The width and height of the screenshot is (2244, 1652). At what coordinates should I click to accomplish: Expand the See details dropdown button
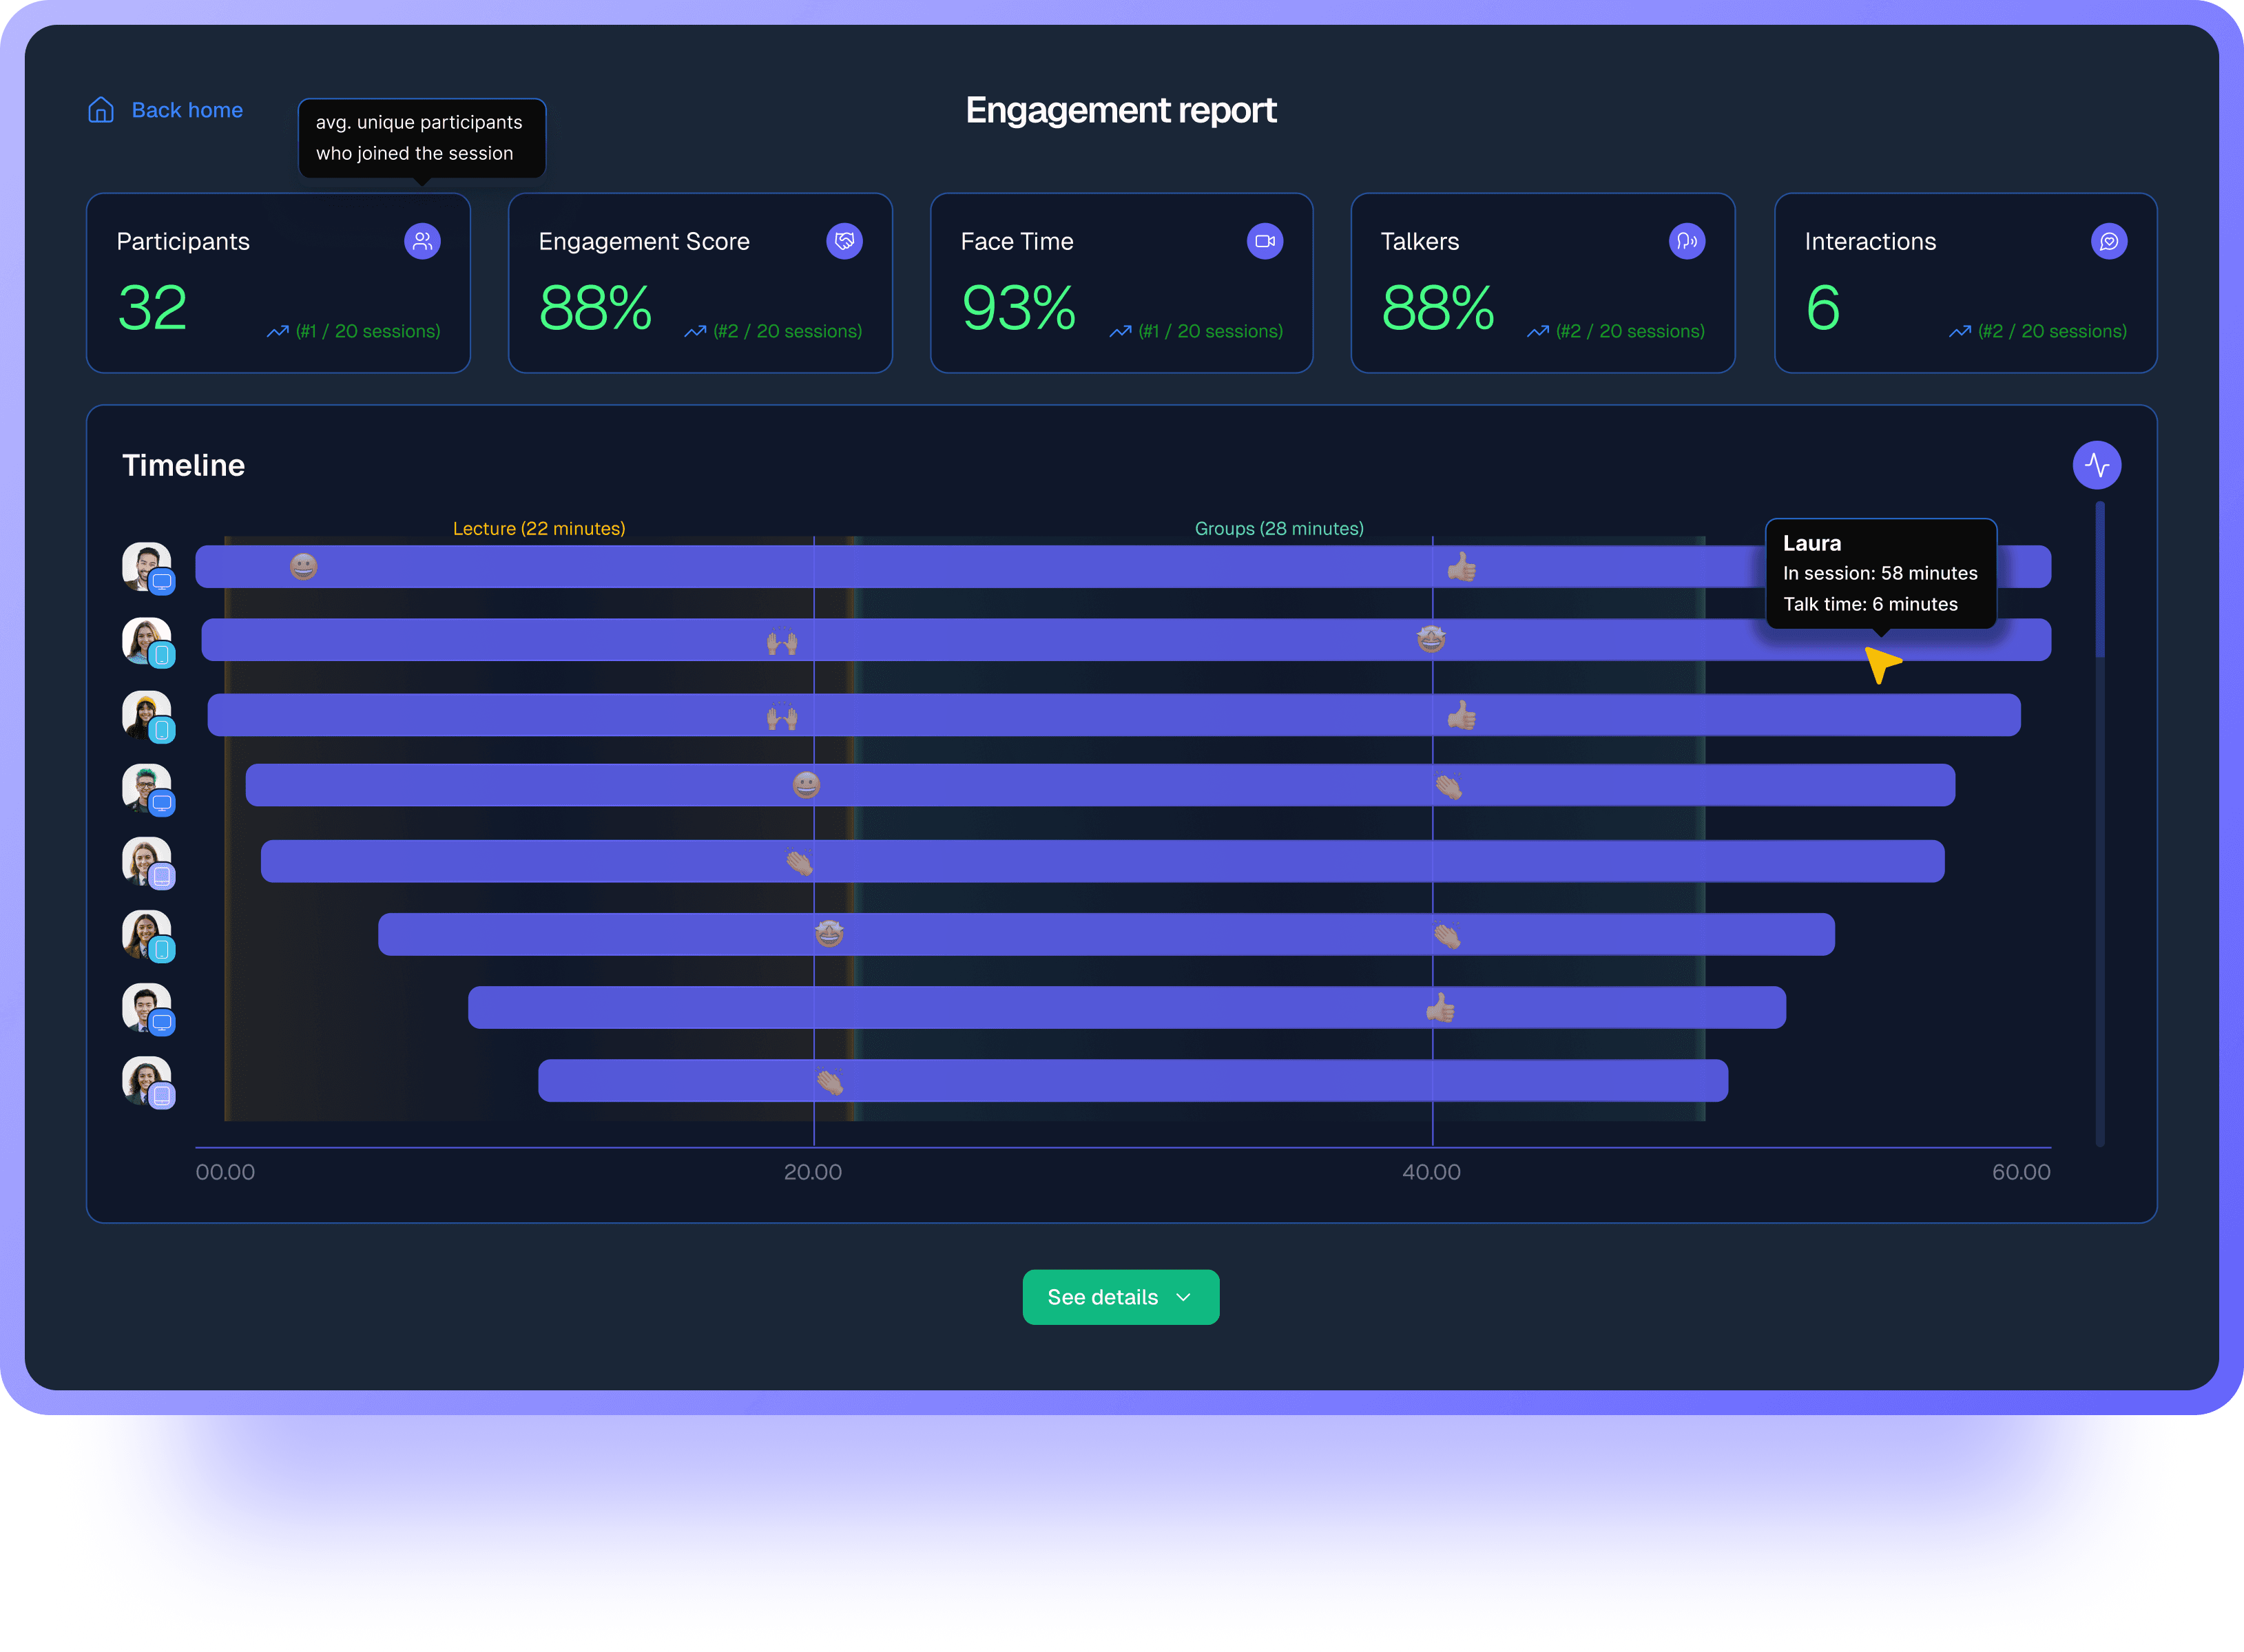click(1120, 1297)
